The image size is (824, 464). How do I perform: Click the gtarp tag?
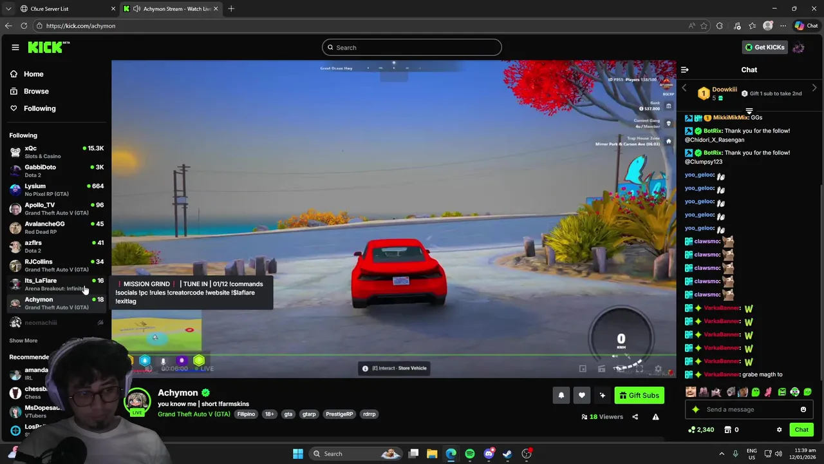[x=309, y=414]
